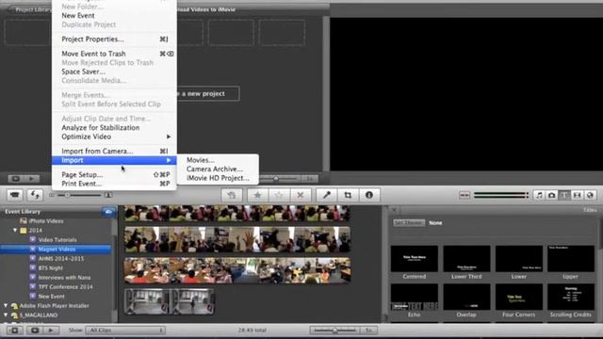The image size is (603, 339).
Task: Close the Titles browser panel
Action: [394, 210]
